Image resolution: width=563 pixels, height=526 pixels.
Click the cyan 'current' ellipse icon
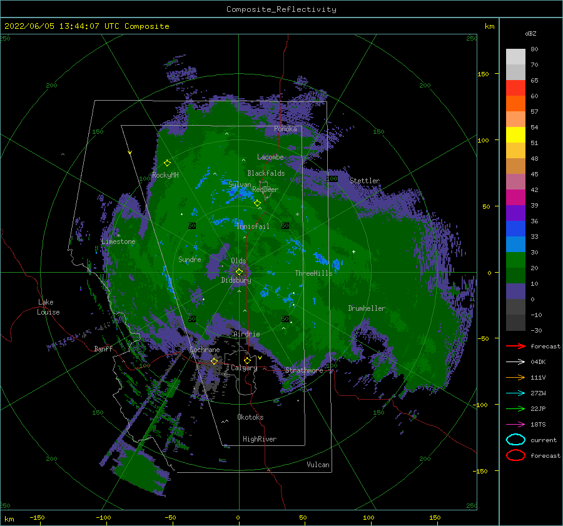click(x=515, y=440)
